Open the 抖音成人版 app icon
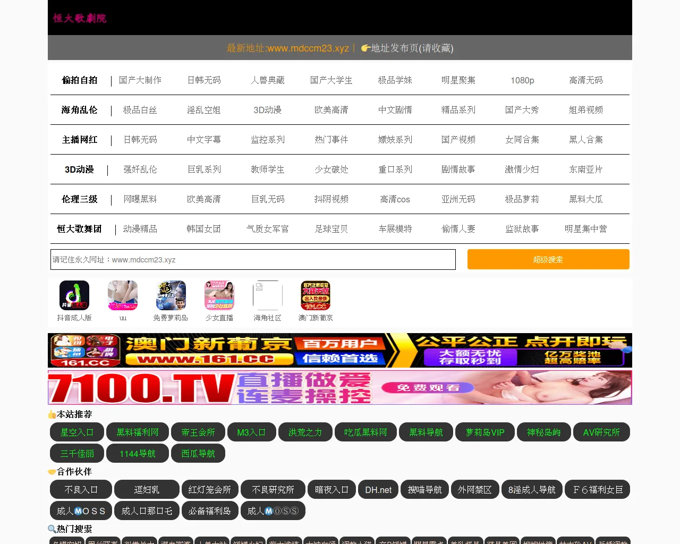Screen dimensions: 680x544 click(x=74, y=295)
